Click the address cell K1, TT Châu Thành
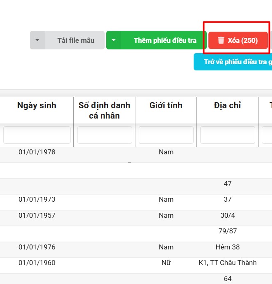Image resolution: width=272 pixels, height=284 pixels. click(x=227, y=263)
